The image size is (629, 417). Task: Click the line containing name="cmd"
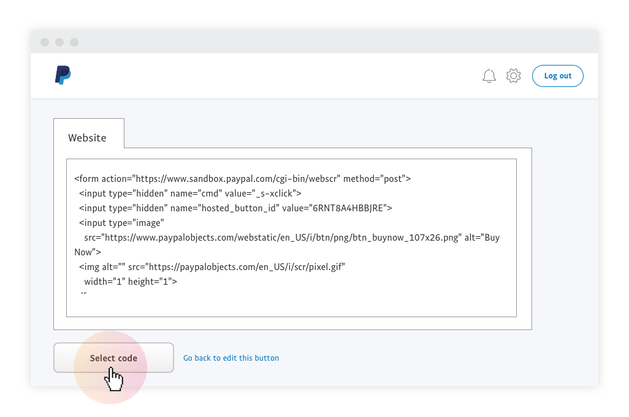(x=190, y=193)
